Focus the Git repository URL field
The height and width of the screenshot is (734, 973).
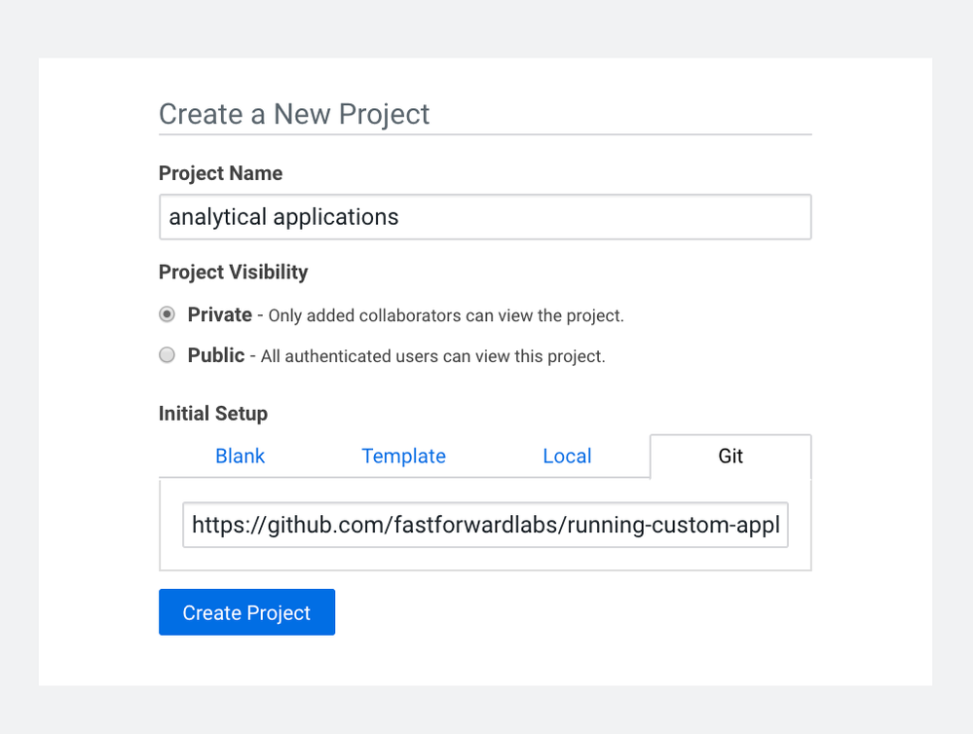(485, 525)
